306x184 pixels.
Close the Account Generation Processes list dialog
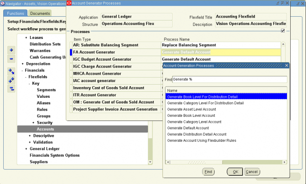(287, 65)
